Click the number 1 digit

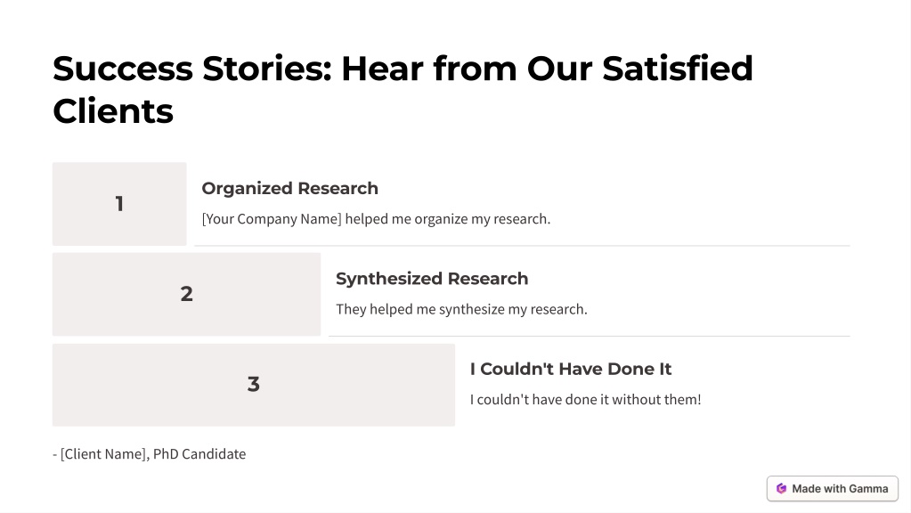(x=119, y=204)
